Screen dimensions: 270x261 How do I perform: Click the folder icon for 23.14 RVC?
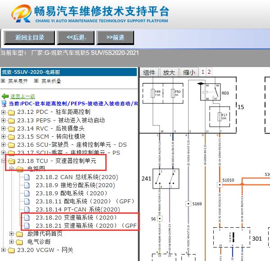(11, 129)
